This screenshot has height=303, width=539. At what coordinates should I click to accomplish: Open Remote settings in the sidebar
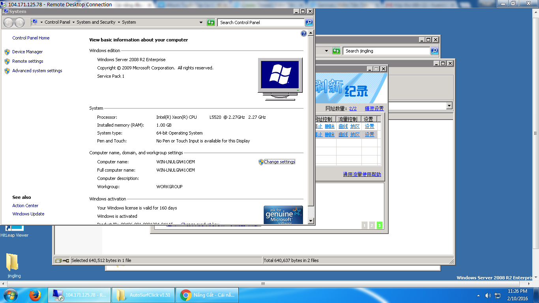pyautogui.click(x=28, y=61)
